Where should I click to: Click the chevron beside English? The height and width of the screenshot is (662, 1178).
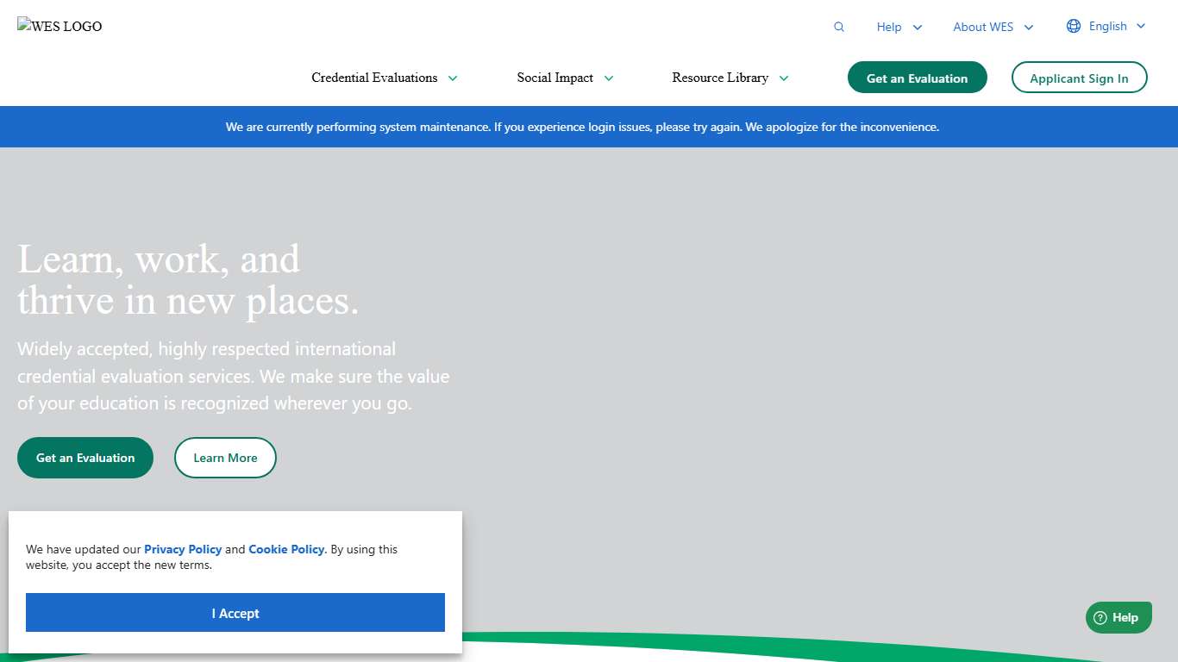[1141, 26]
